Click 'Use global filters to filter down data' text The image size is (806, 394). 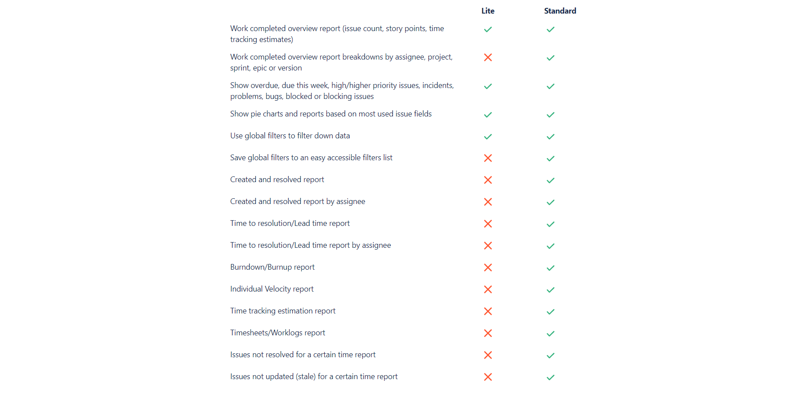click(290, 136)
